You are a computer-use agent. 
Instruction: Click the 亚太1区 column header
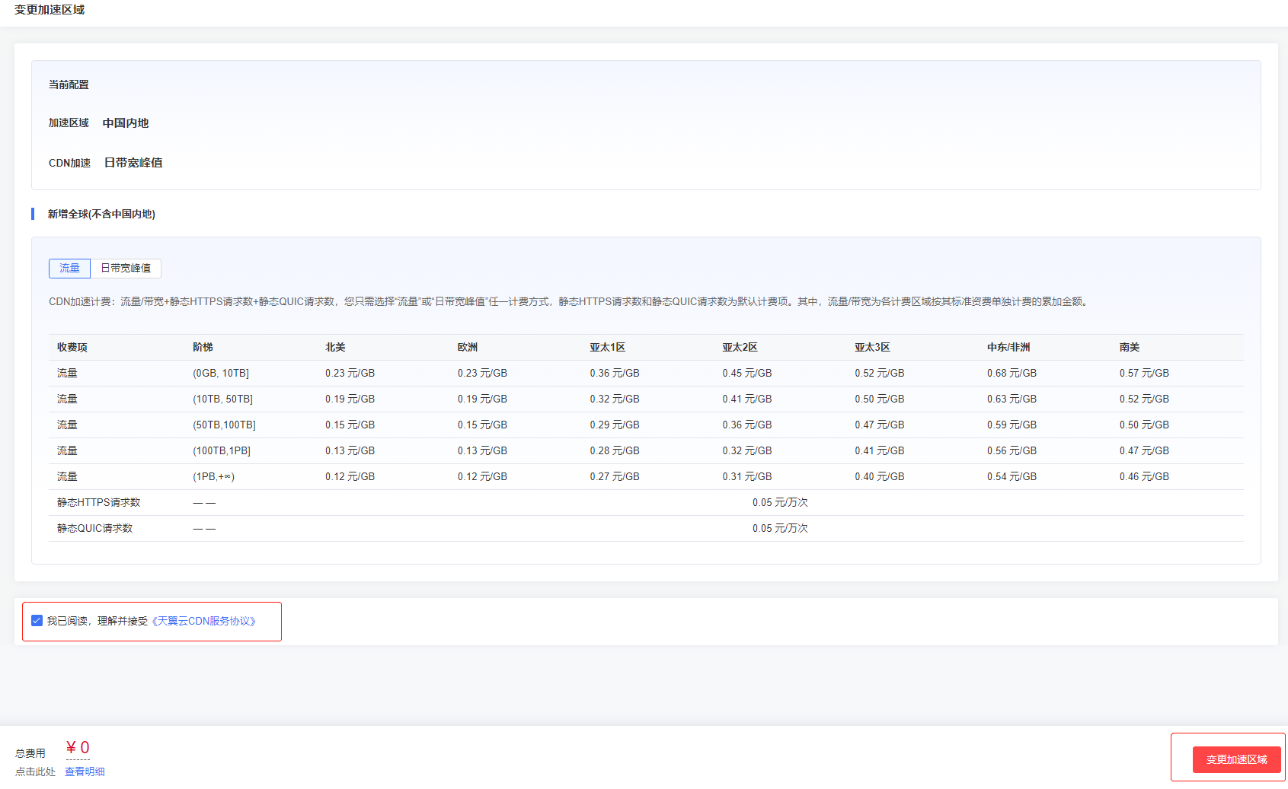(x=607, y=347)
